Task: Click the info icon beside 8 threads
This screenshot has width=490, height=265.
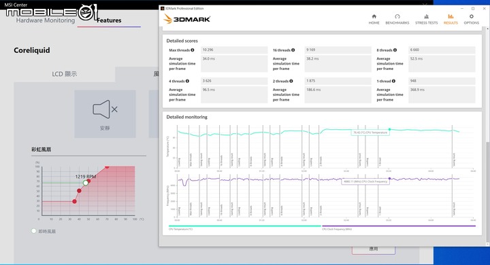Action: (x=395, y=50)
